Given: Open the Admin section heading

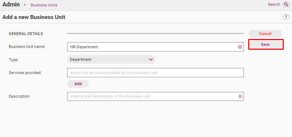Looking at the screenshot, I should (x=11, y=4).
